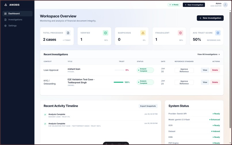Delete the E2E Validation Test Case

pyautogui.click(x=215, y=82)
